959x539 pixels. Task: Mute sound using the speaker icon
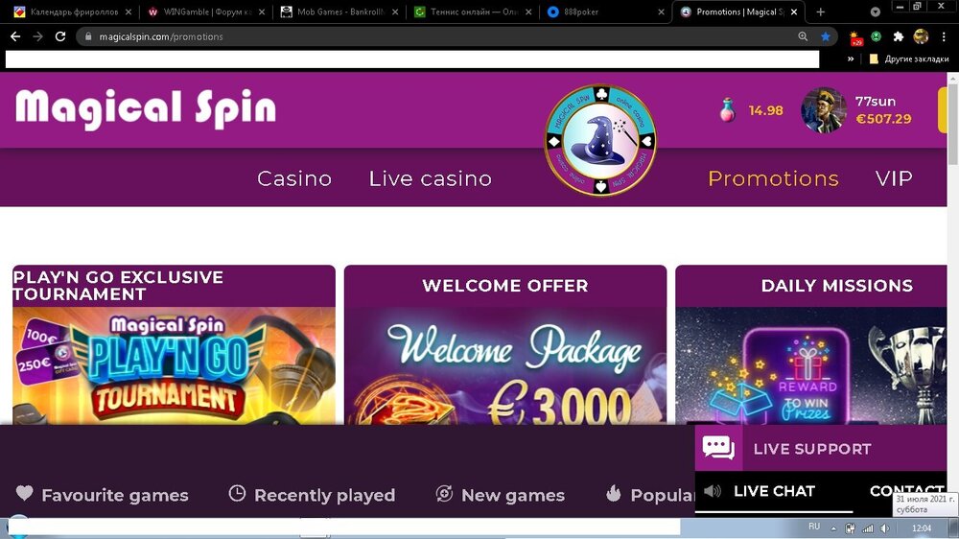point(713,491)
